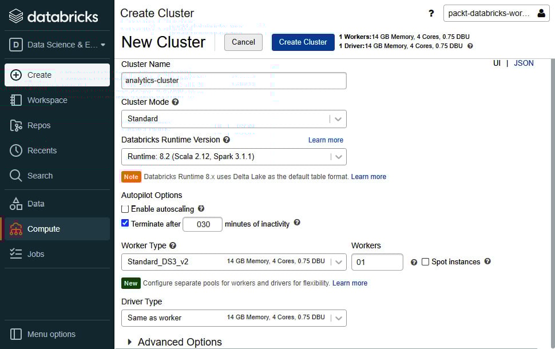Click the Create Cluster button

(303, 42)
